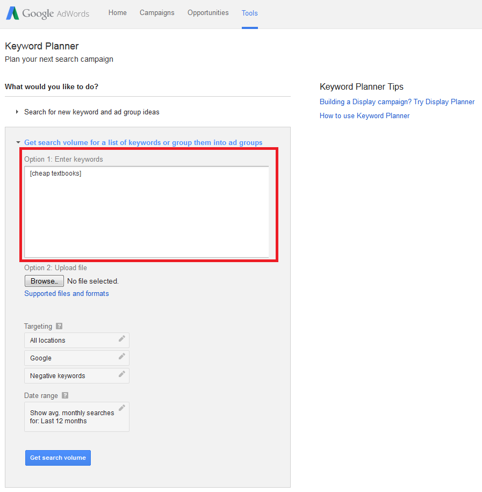Viewport: 482px width, 492px height.
Task: Open the Opportunities tab
Action: tap(208, 12)
